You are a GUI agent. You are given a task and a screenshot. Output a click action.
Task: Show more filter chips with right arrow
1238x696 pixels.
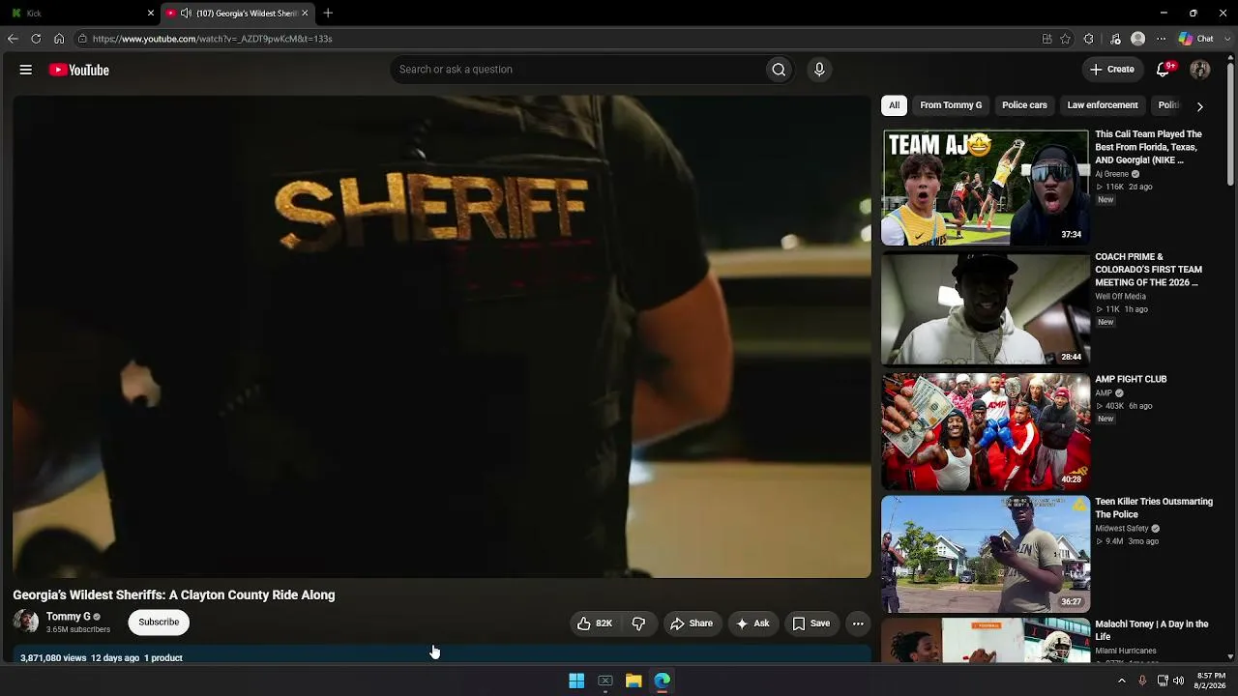coord(1199,106)
